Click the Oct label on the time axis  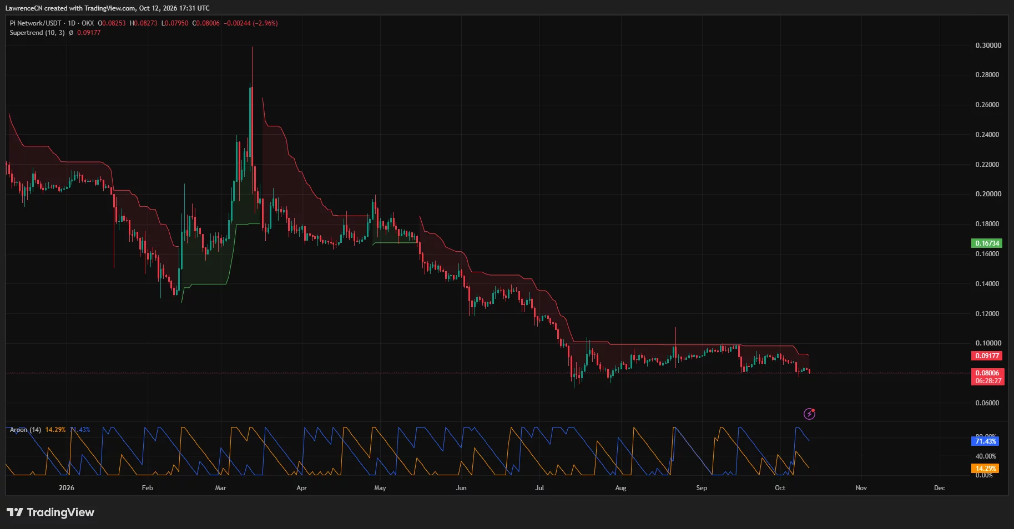[780, 488]
